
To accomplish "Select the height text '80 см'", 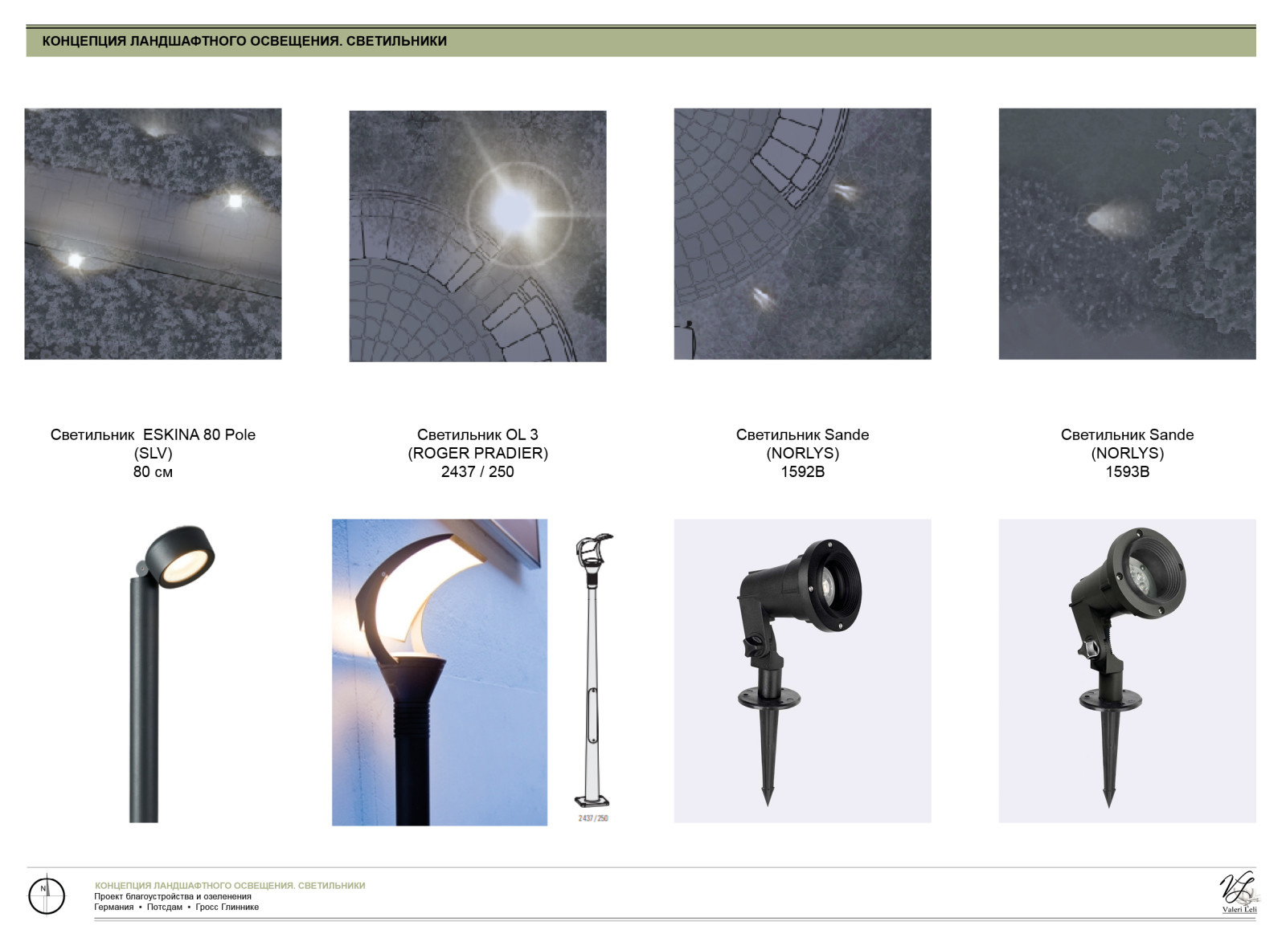I will (x=153, y=471).
